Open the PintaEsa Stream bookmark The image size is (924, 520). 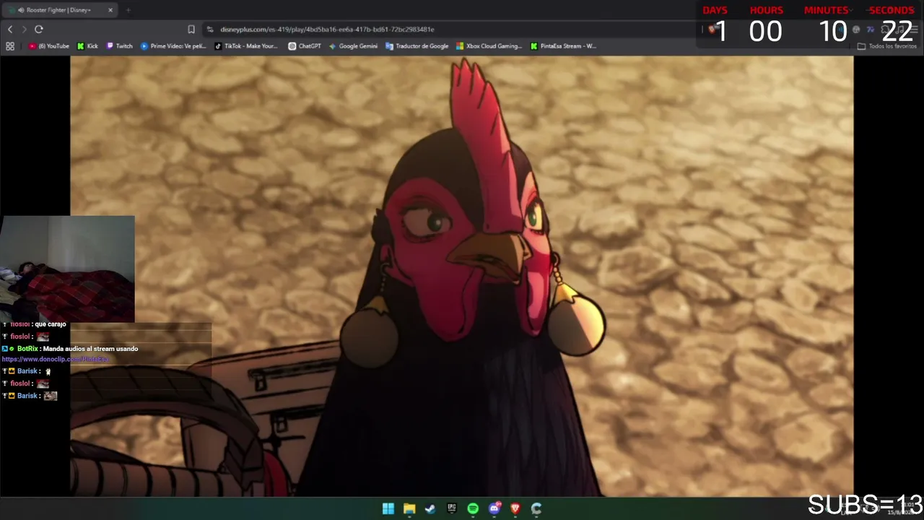[x=563, y=46]
